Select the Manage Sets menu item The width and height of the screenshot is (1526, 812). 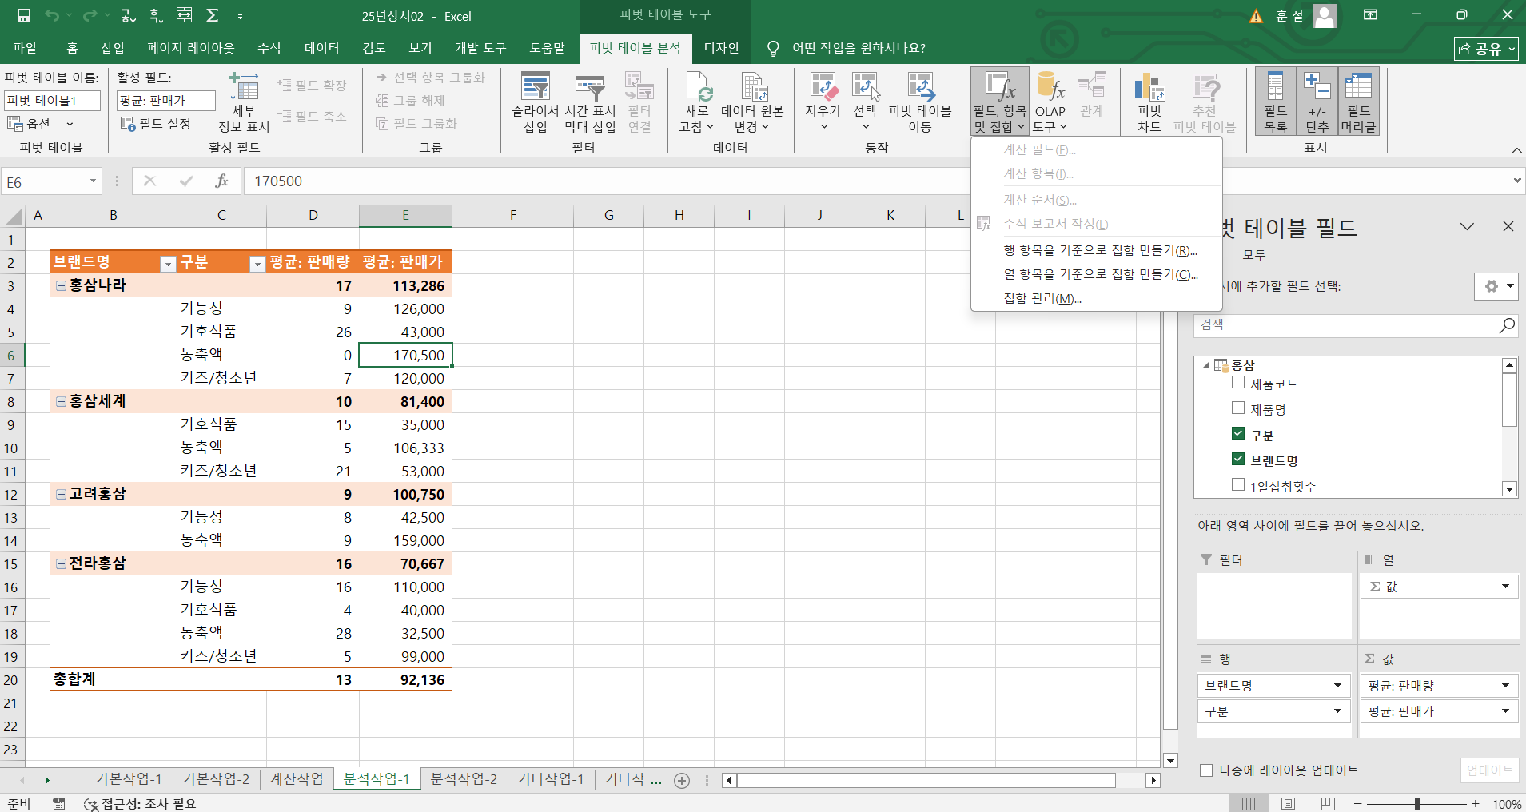[x=1042, y=298]
